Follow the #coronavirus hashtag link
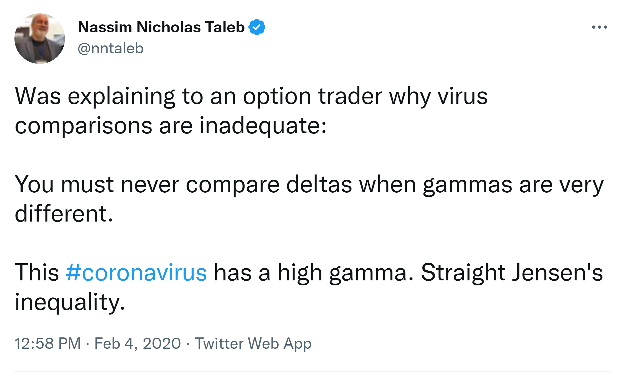This screenshot has width=622, height=380. point(136,273)
